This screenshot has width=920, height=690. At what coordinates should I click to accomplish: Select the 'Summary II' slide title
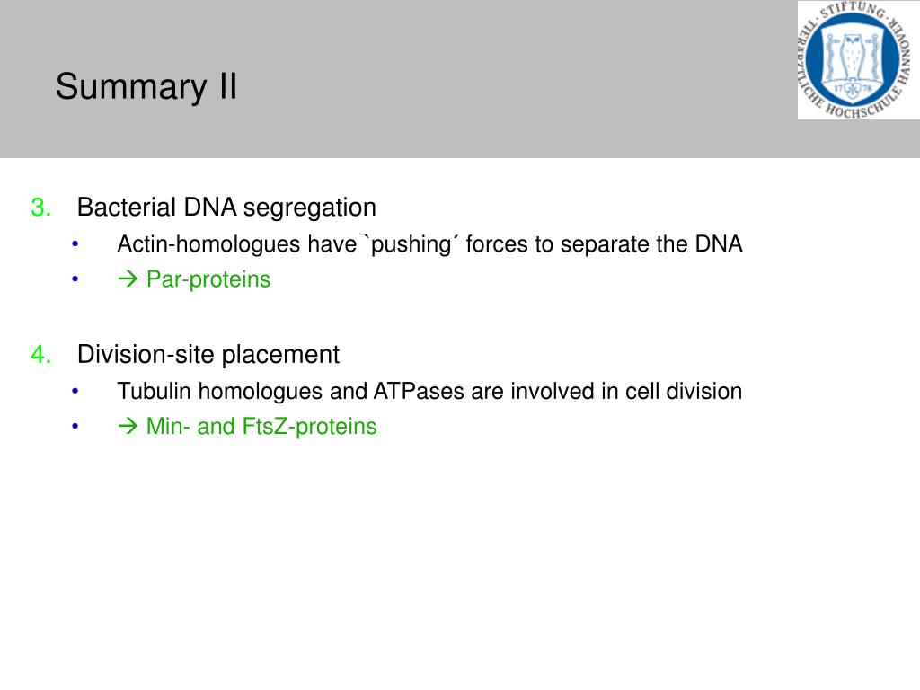(146, 87)
